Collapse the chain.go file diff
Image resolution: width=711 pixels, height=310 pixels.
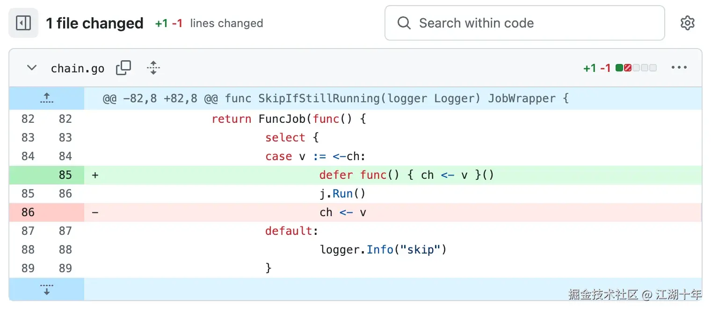click(32, 68)
